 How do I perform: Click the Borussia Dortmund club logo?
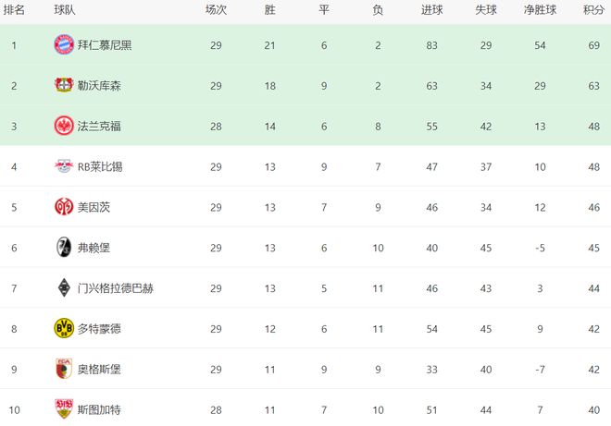(64, 328)
